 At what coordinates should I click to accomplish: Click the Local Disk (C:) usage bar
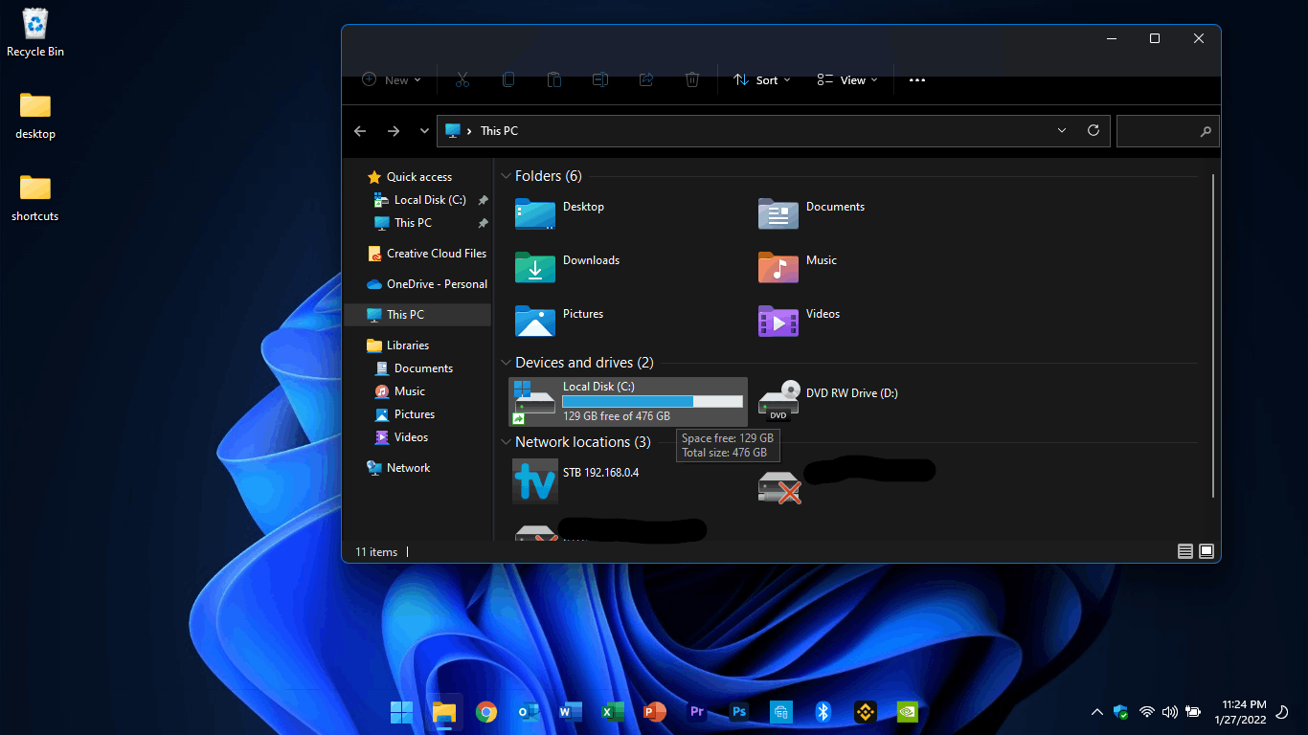tap(652, 402)
